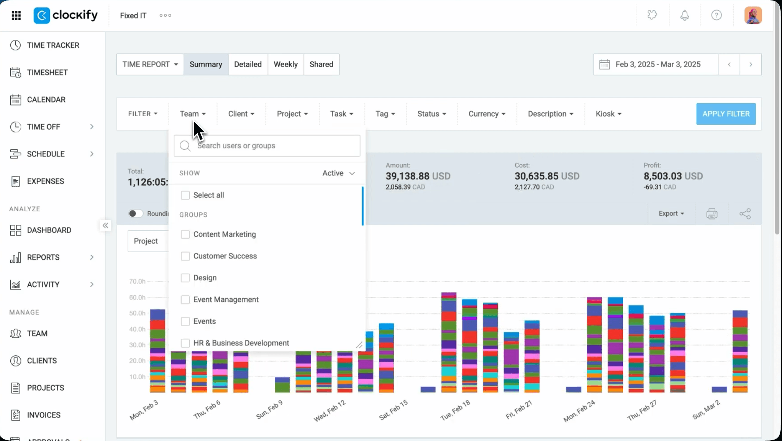Open the TIME REPORT dropdown
Image resolution: width=782 pixels, height=441 pixels.
pos(150,65)
